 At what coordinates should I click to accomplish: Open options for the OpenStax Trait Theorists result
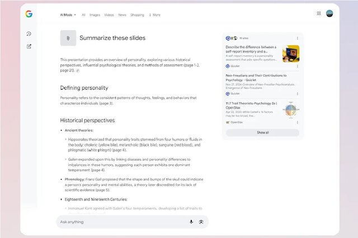pos(297,122)
